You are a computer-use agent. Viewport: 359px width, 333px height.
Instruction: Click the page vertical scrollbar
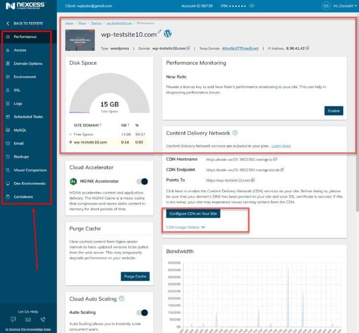coord(358,113)
